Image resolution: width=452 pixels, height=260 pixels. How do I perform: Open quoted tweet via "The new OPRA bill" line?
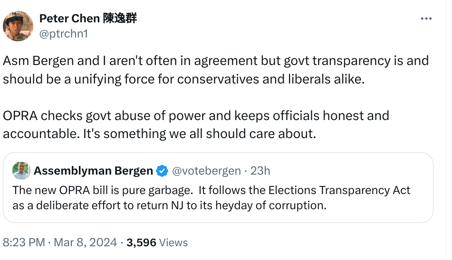211,191
